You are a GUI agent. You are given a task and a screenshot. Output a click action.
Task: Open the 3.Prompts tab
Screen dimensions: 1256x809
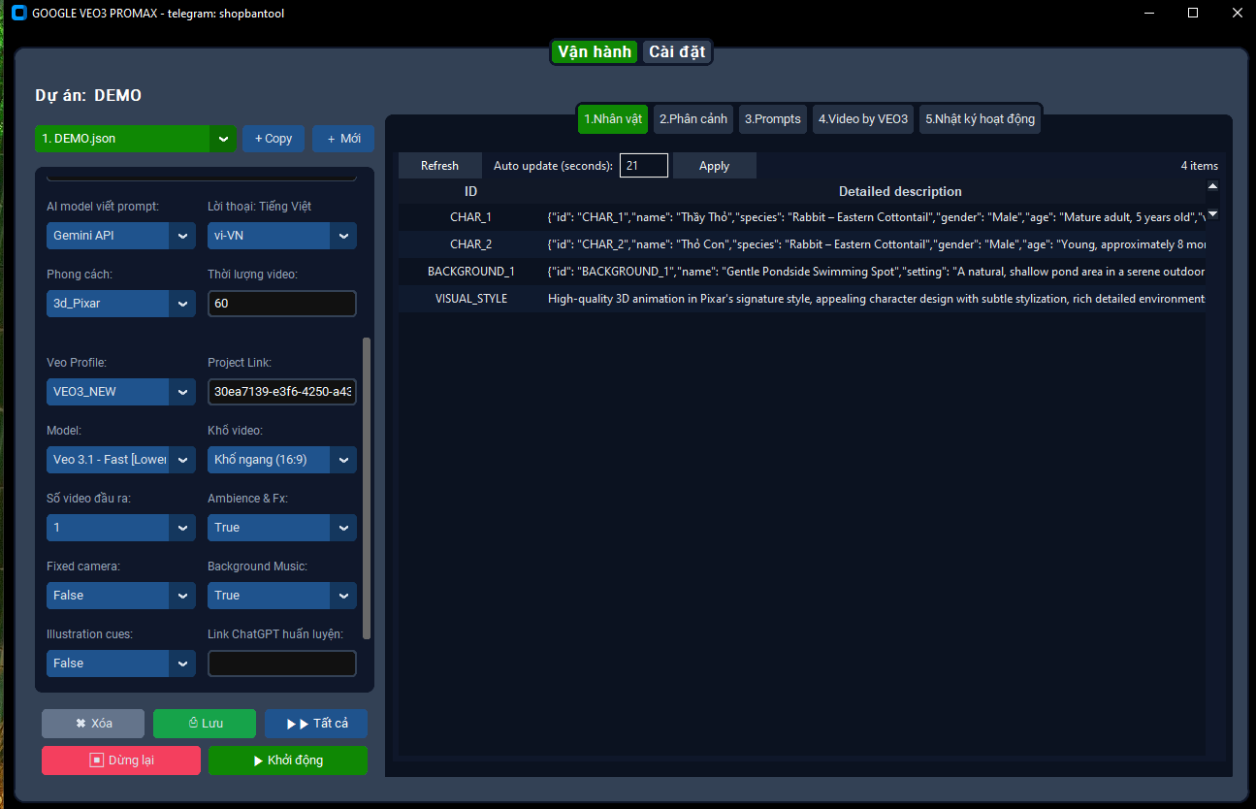coord(773,119)
